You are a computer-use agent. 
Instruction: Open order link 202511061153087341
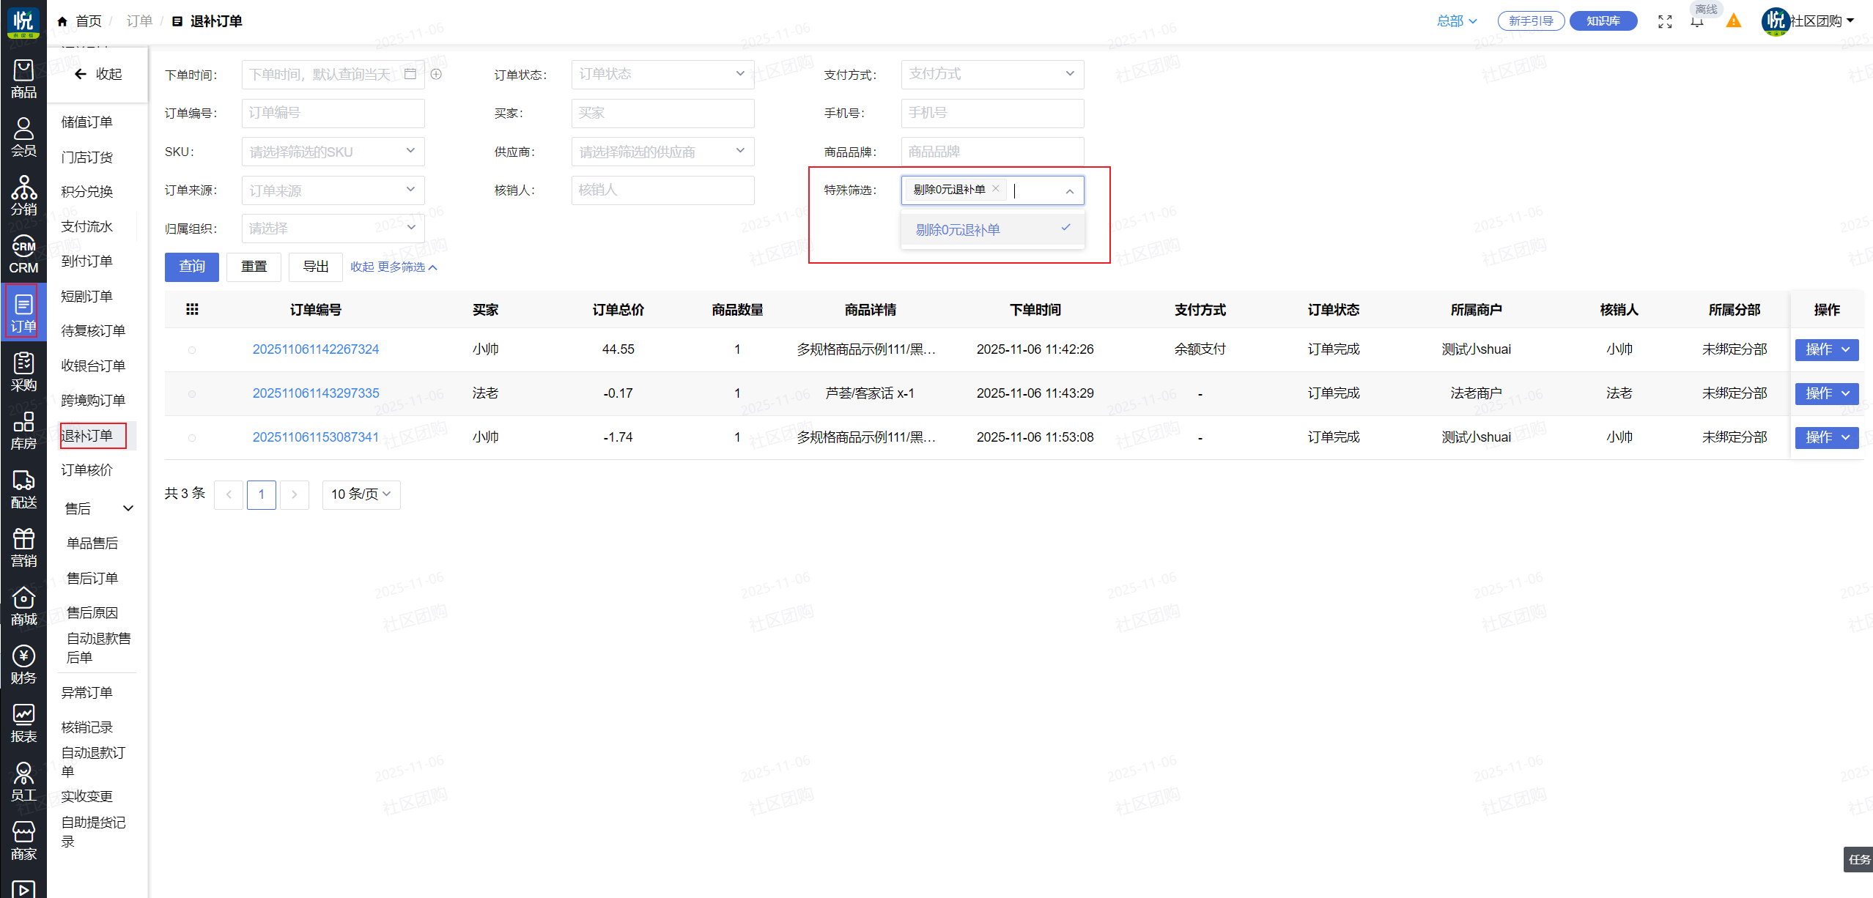(x=316, y=437)
